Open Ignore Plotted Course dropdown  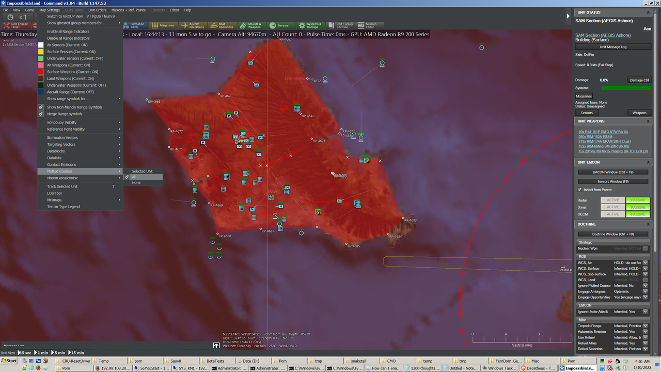645,285
